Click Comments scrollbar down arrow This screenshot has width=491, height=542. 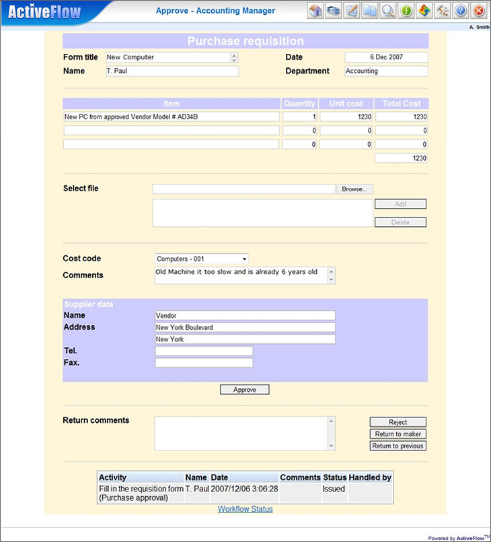[x=332, y=279]
